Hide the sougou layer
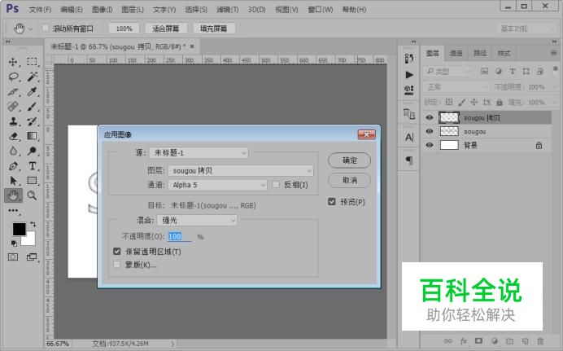This screenshot has height=351, width=563. (x=429, y=131)
